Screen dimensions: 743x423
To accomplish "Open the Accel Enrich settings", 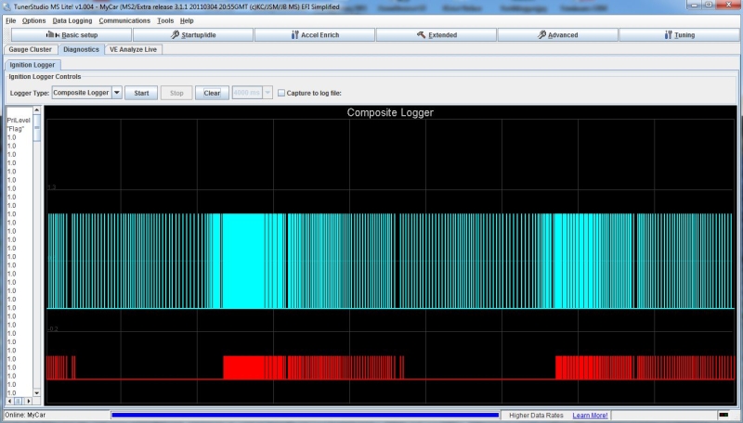I will (x=314, y=35).
